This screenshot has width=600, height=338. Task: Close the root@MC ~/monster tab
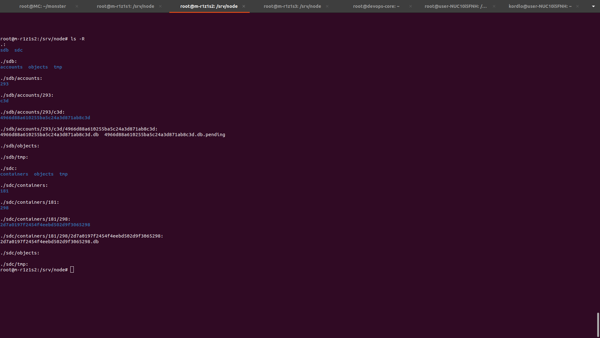77,6
